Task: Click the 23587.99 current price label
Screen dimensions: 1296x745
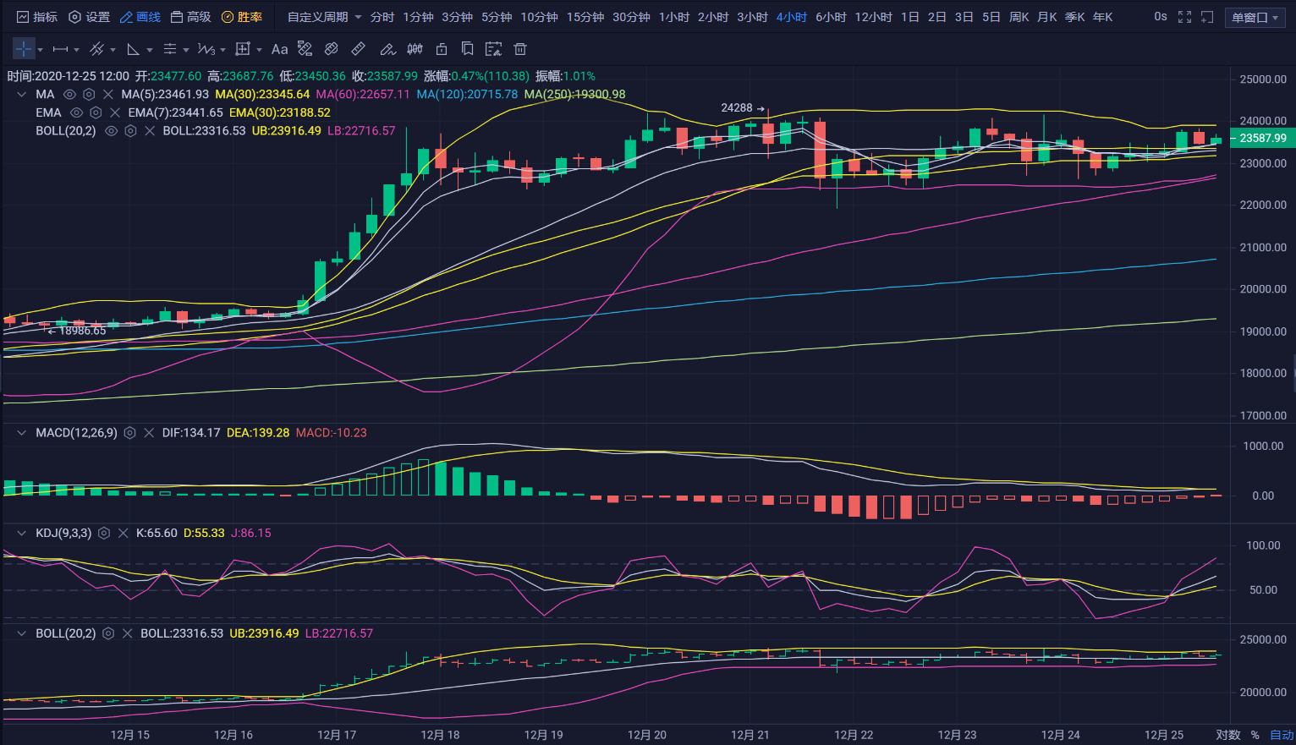Action: (x=1262, y=139)
